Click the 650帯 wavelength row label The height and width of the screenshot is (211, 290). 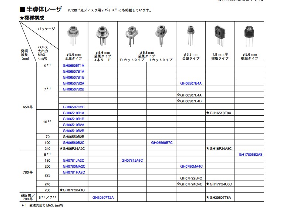(x=28, y=107)
